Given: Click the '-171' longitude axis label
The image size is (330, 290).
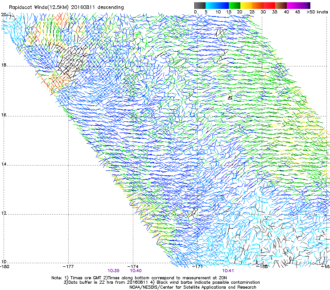Looking at the screenshot, I should click(198, 267).
